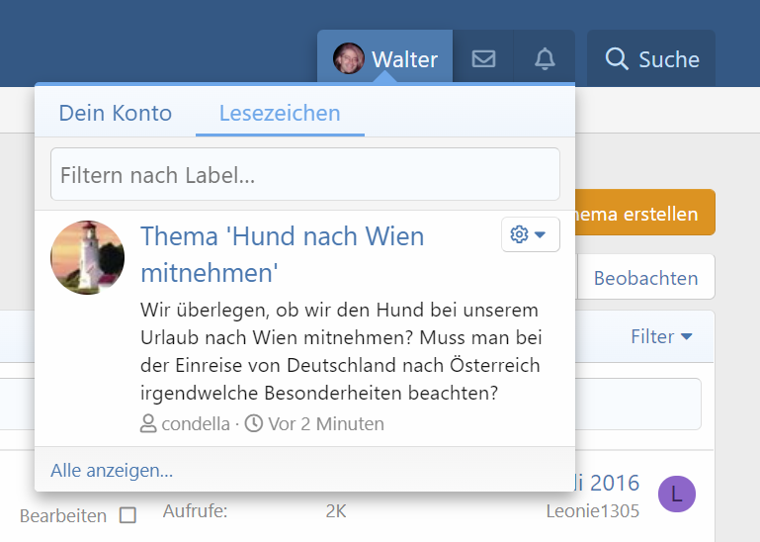
Task: Click the Thema erstellen button
Action: [x=644, y=213]
